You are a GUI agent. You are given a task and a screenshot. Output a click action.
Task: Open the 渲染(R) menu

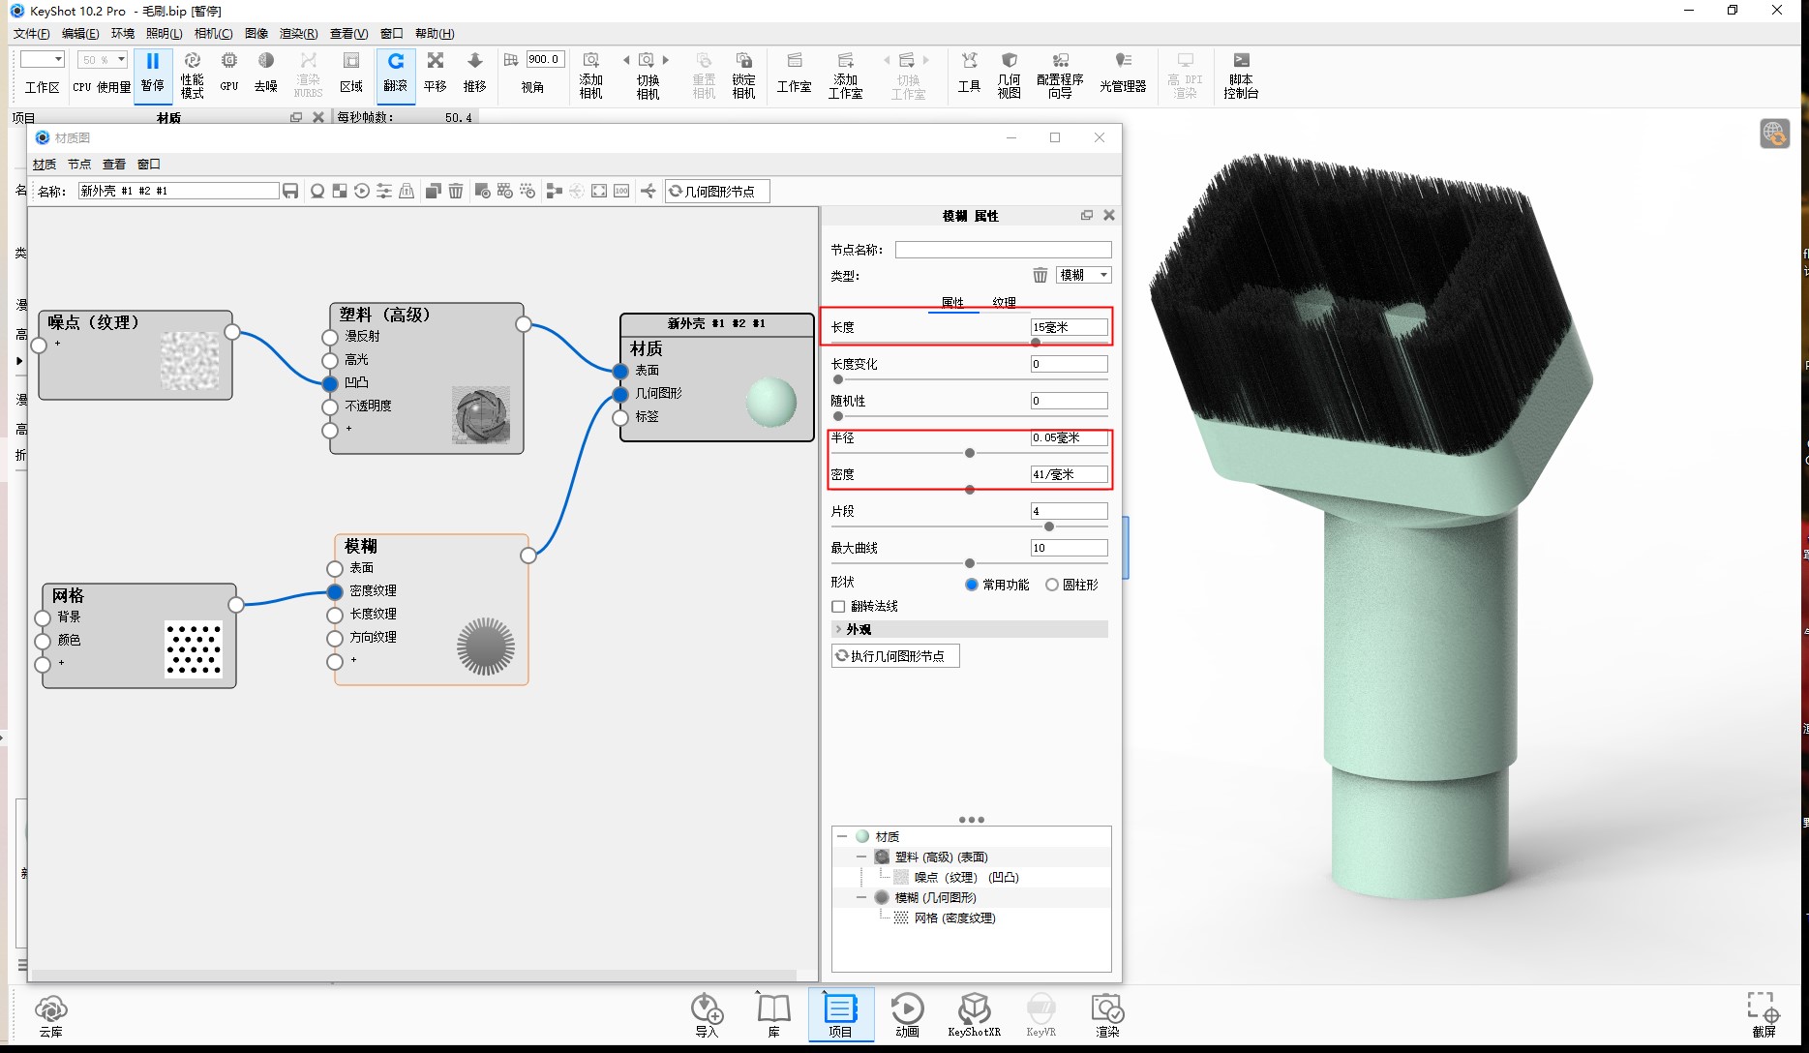pos(298,34)
